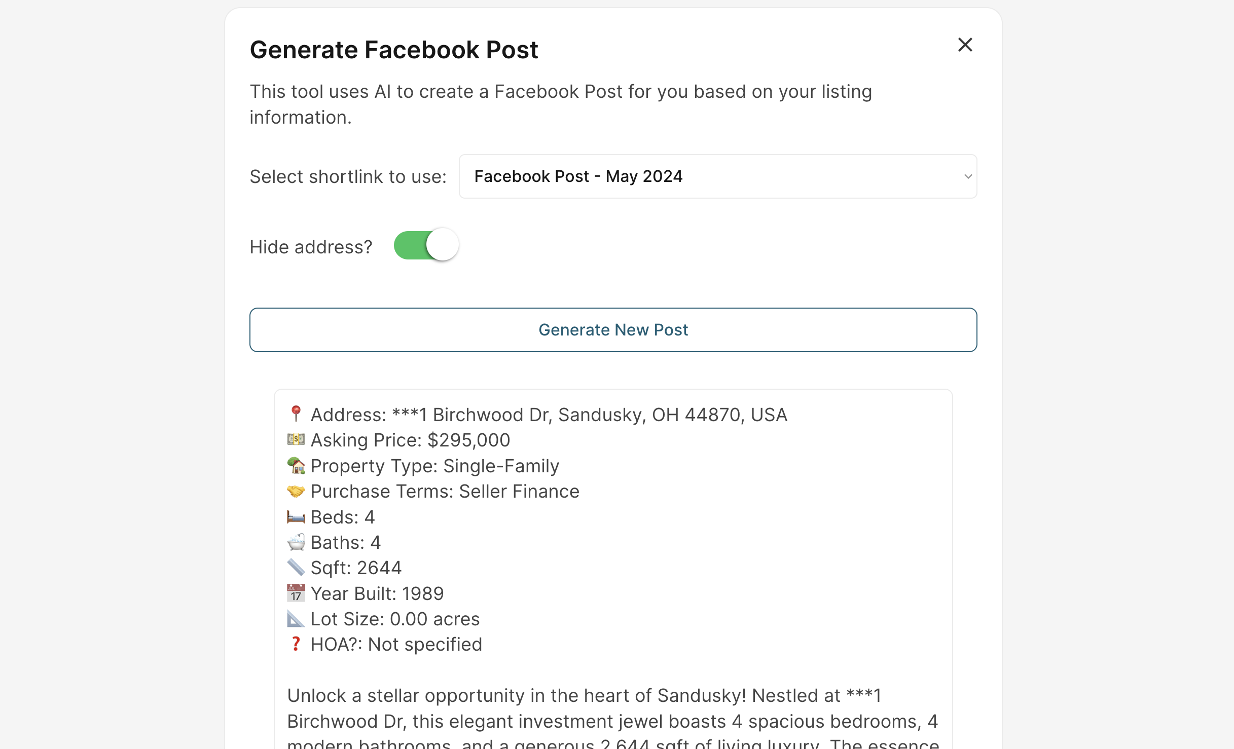This screenshot has width=1234, height=749.
Task: Click the triangle ruler Lot Size emoji
Action: pos(296,619)
